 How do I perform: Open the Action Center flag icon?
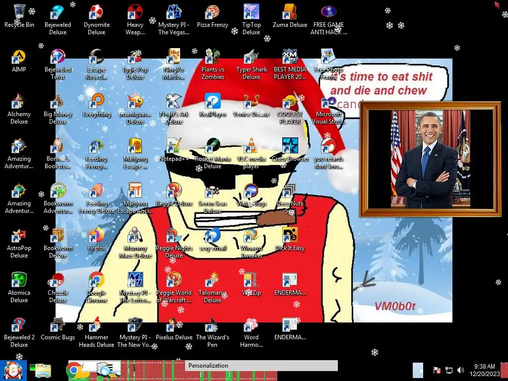(x=437, y=370)
